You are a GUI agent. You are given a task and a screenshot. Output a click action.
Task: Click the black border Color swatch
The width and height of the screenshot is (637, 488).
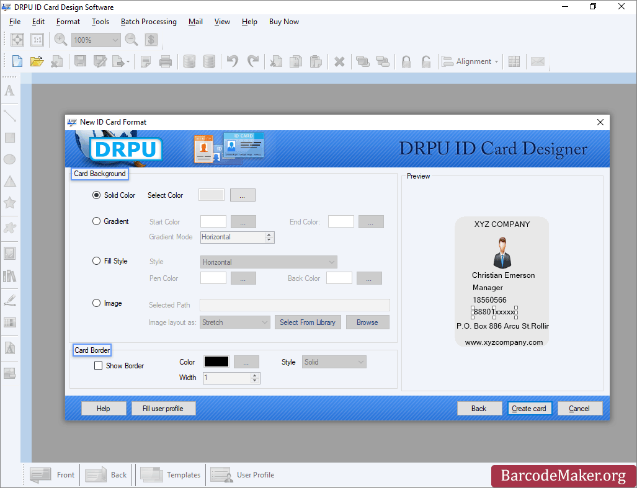(216, 362)
